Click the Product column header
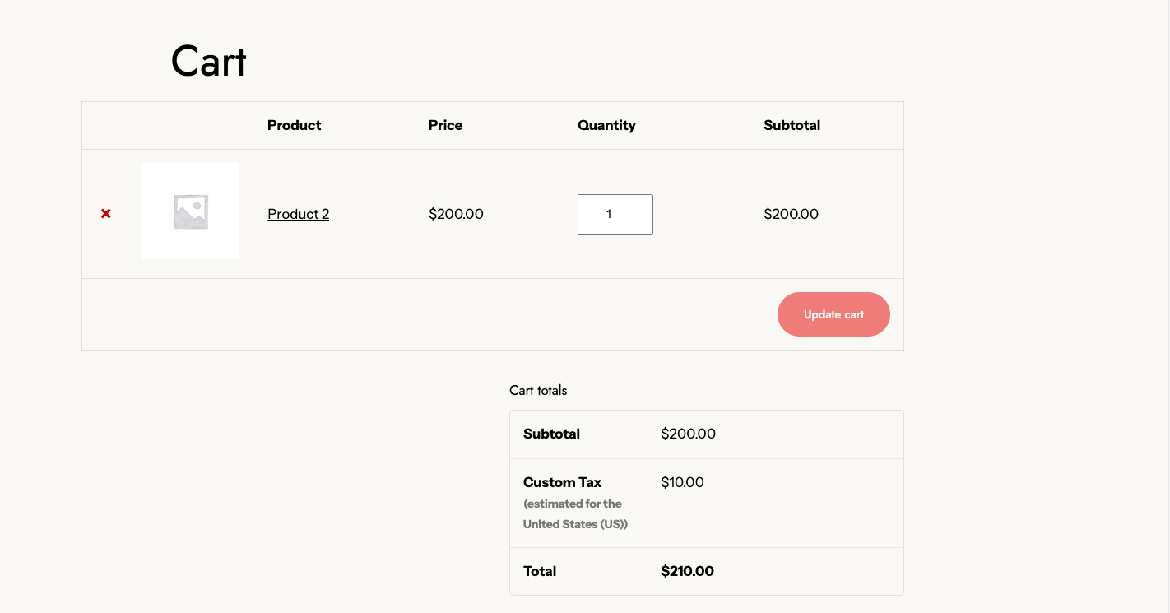 tap(294, 125)
